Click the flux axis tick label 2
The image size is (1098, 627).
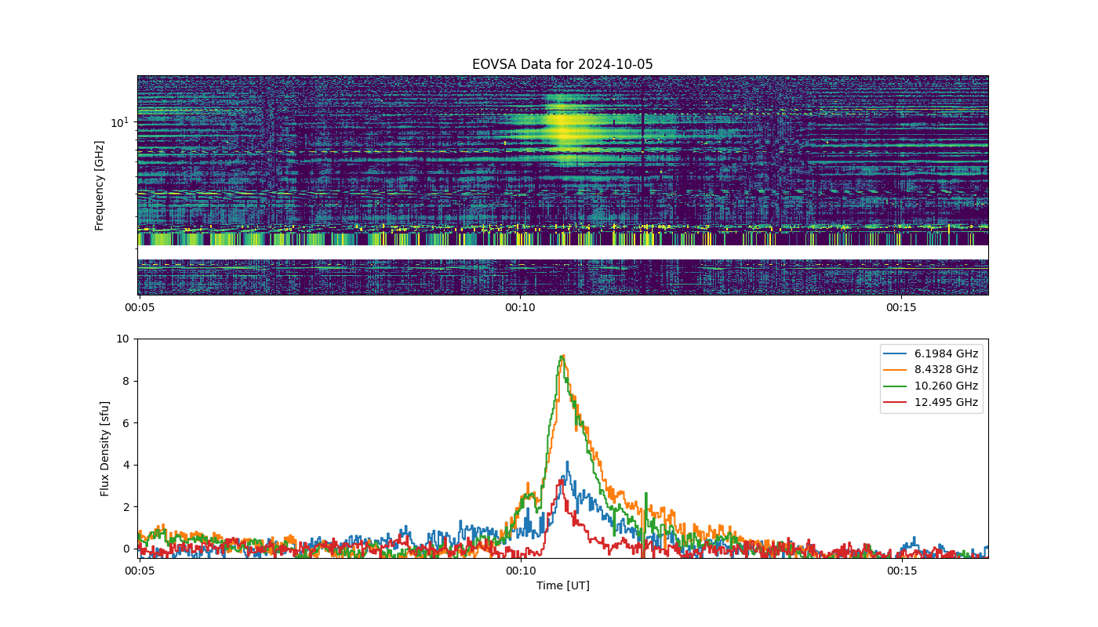coord(125,506)
